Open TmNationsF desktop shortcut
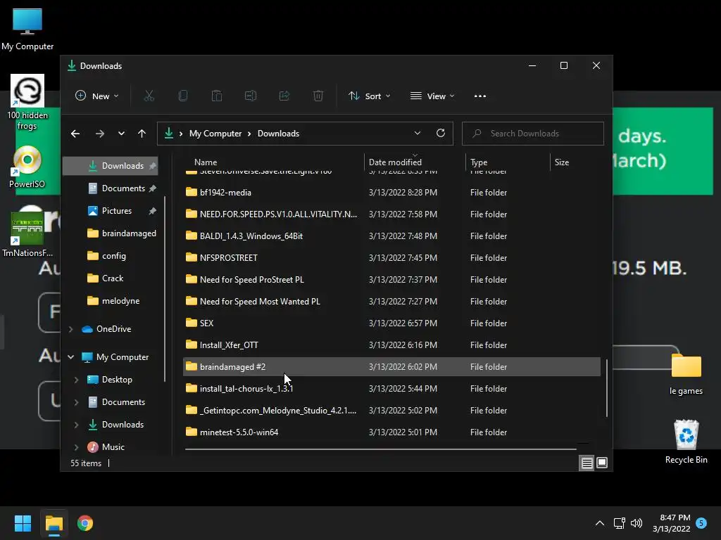This screenshot has width=721, height=540. (x=27, y=235)
